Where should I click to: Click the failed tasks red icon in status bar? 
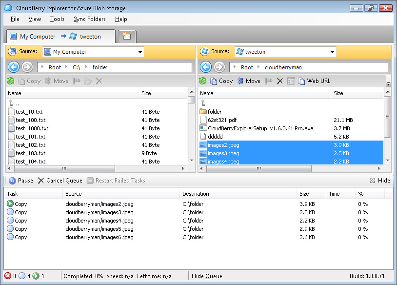(8, 276)
